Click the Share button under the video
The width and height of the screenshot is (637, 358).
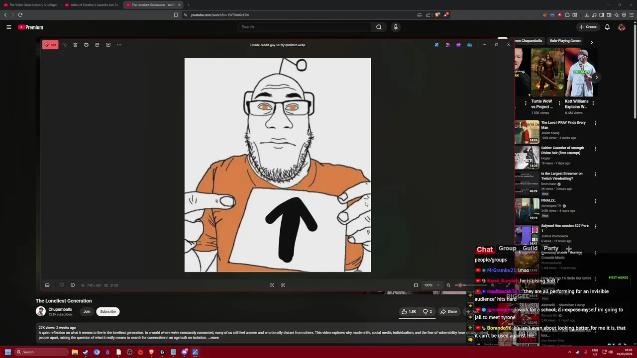[448, 312]
